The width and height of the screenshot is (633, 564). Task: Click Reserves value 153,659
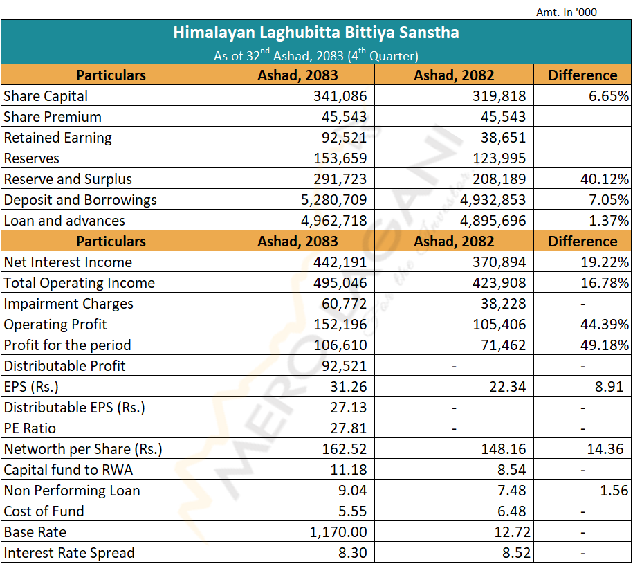pyautogui.click(x=340, y=158)
